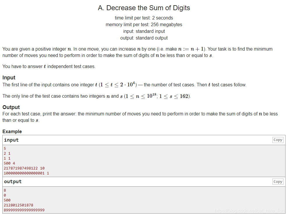Viewport: 287px width, 216px height.
Task: Click output value '899999999999999999'
Action: tap(24, 210)
